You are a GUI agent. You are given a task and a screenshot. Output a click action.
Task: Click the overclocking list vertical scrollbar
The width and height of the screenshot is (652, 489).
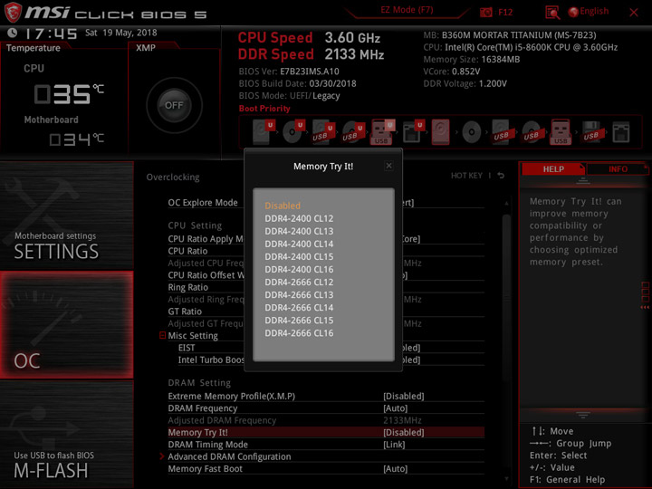pyautogui.click(x=506, y=297)
